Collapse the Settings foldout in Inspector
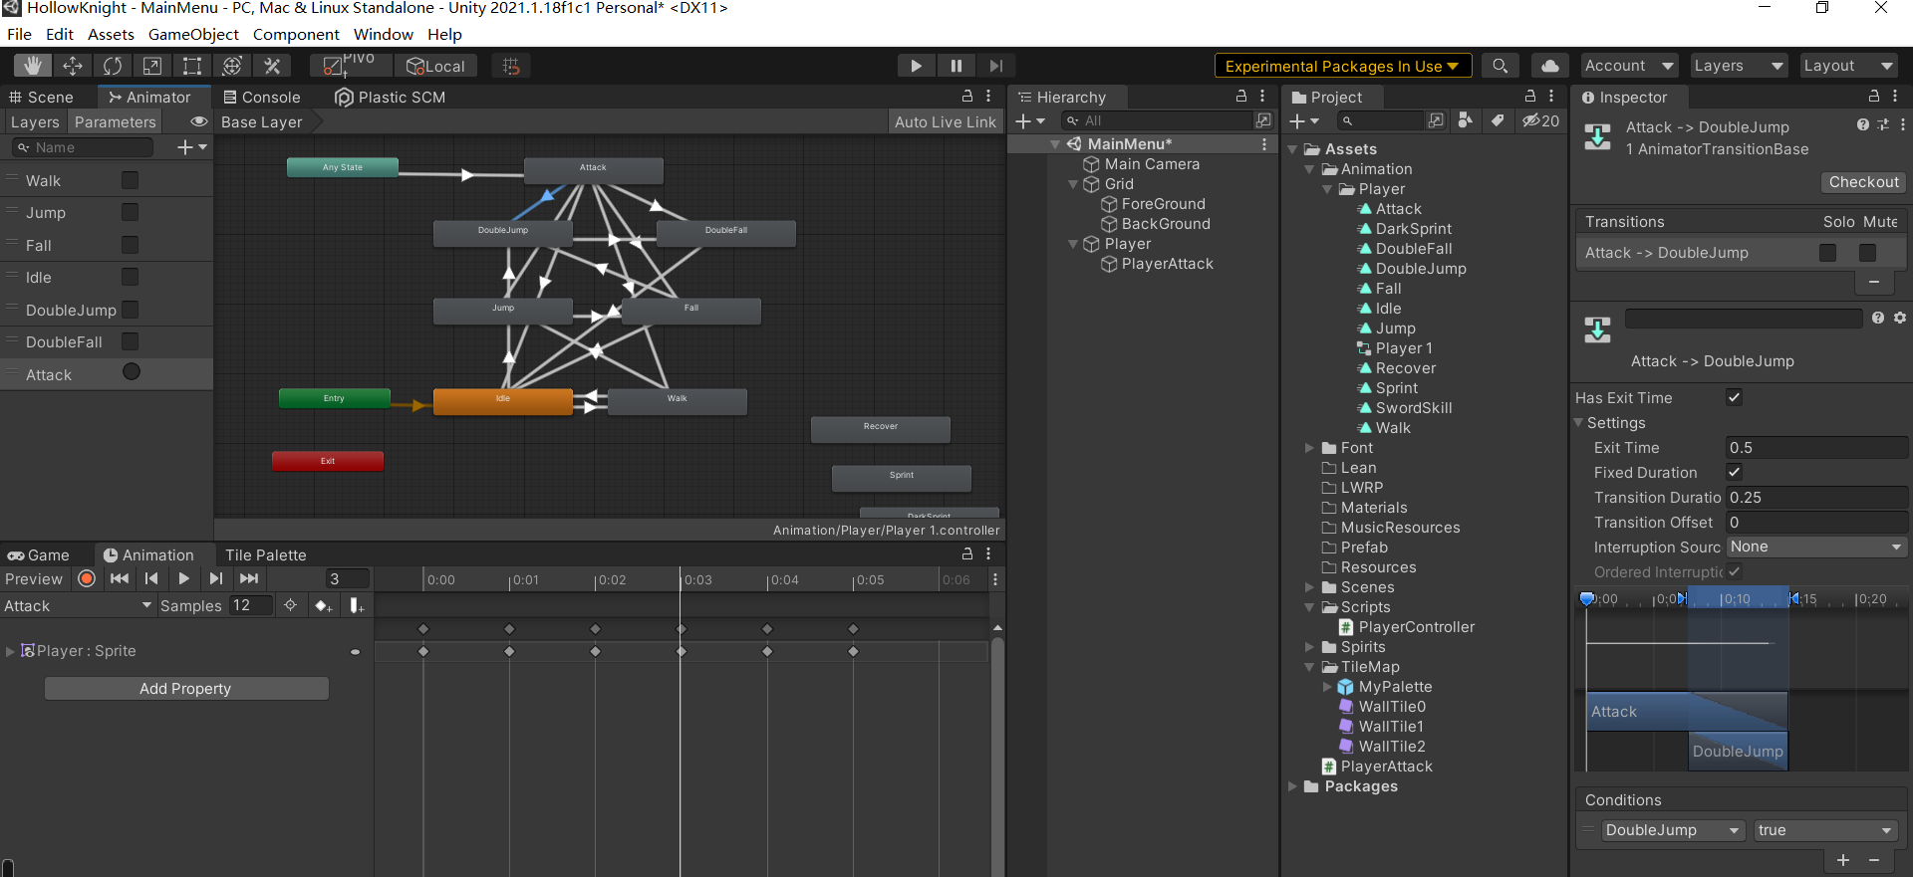Image resolution: width=1913 pixels, height=877 pixels. pos(1579,423)
